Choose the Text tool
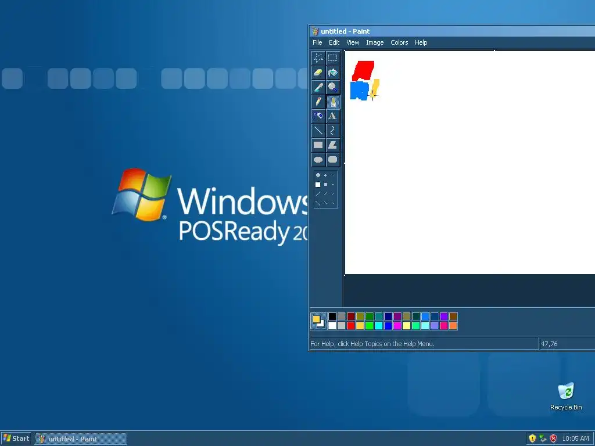 [332, 116]
